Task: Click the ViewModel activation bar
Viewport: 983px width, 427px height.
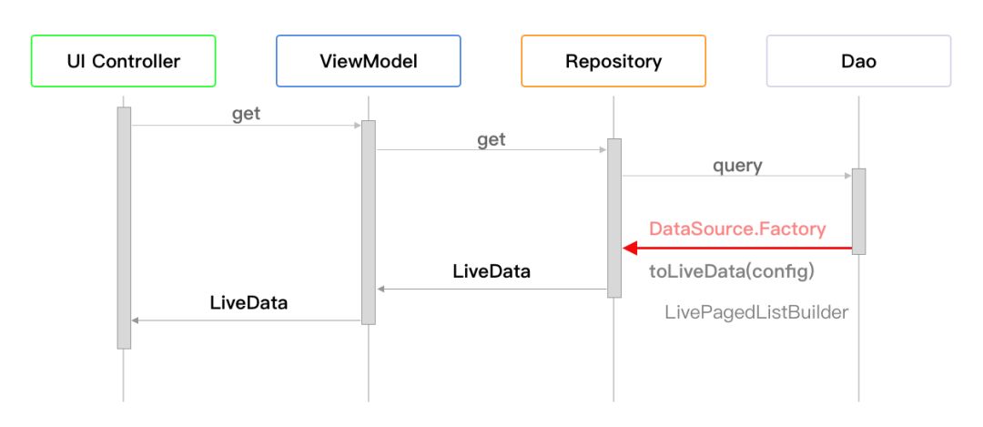Action: 369,222
